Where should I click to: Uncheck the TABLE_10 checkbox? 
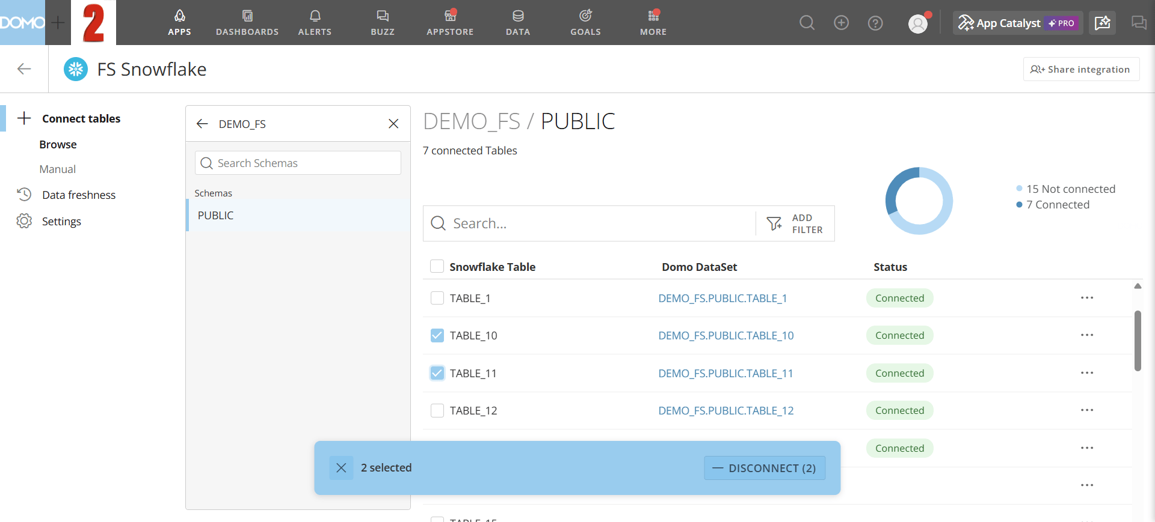click(x=437, y=335)
